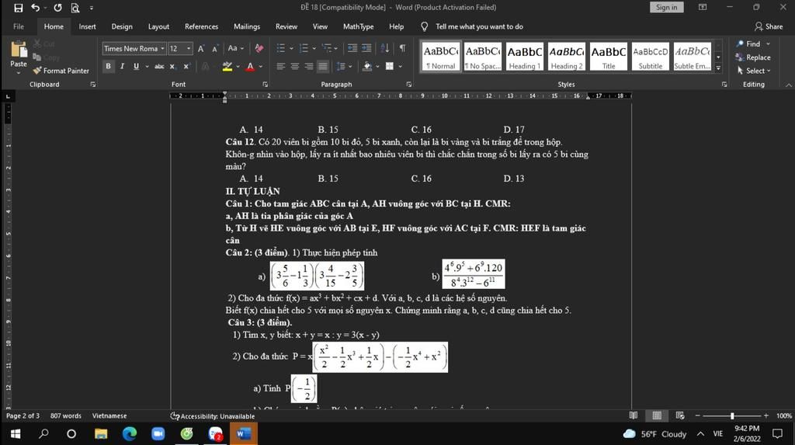
Task: Switch to Layout tab
Action: pos(158,26)
